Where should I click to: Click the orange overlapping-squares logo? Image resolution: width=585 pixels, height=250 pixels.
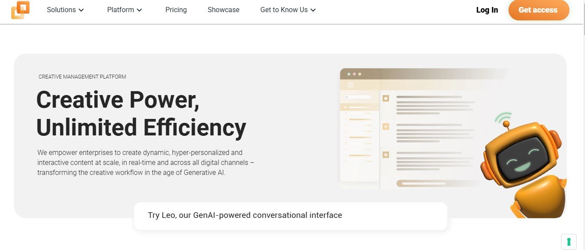(20, 10)
